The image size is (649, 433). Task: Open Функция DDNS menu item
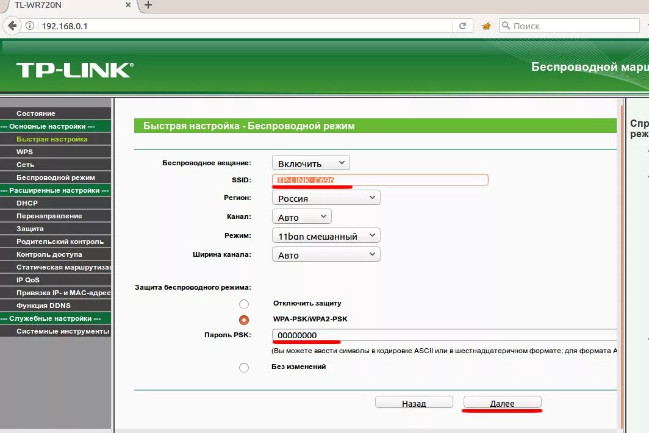pyautogui.click(x=56, y=306)
